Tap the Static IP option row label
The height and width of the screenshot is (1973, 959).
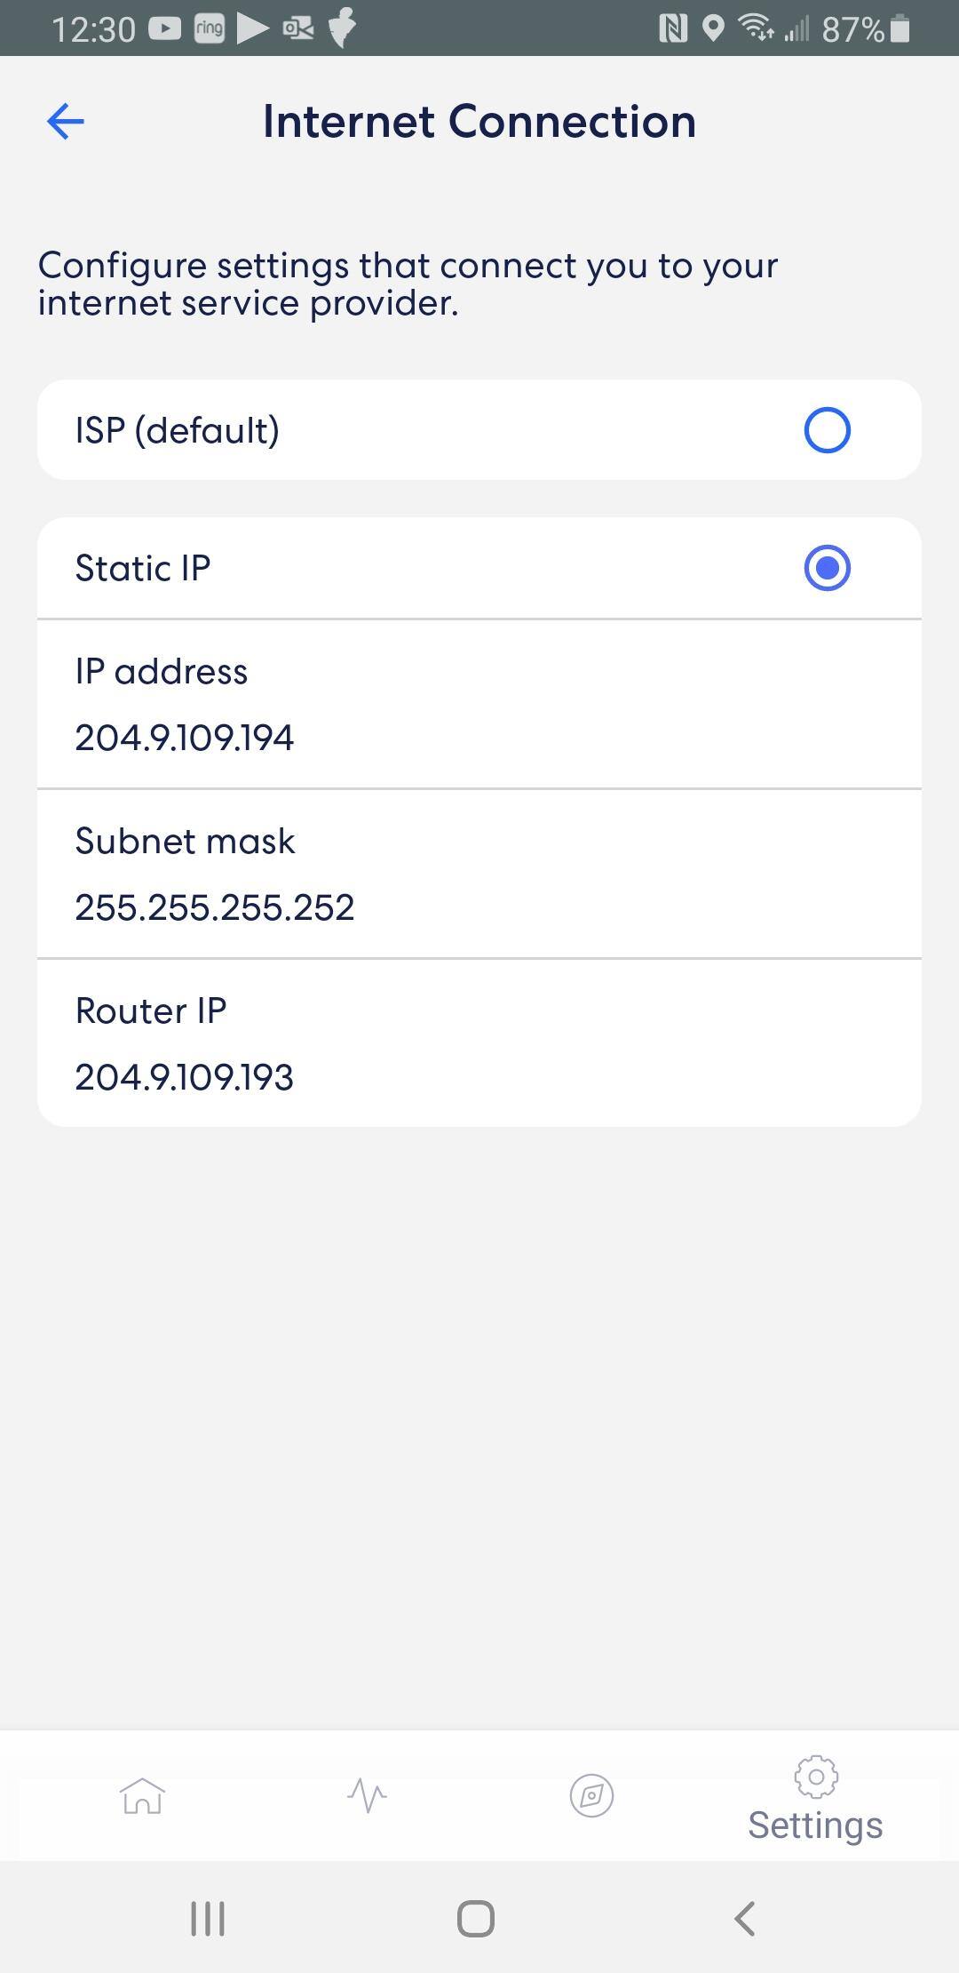(143, 568)
